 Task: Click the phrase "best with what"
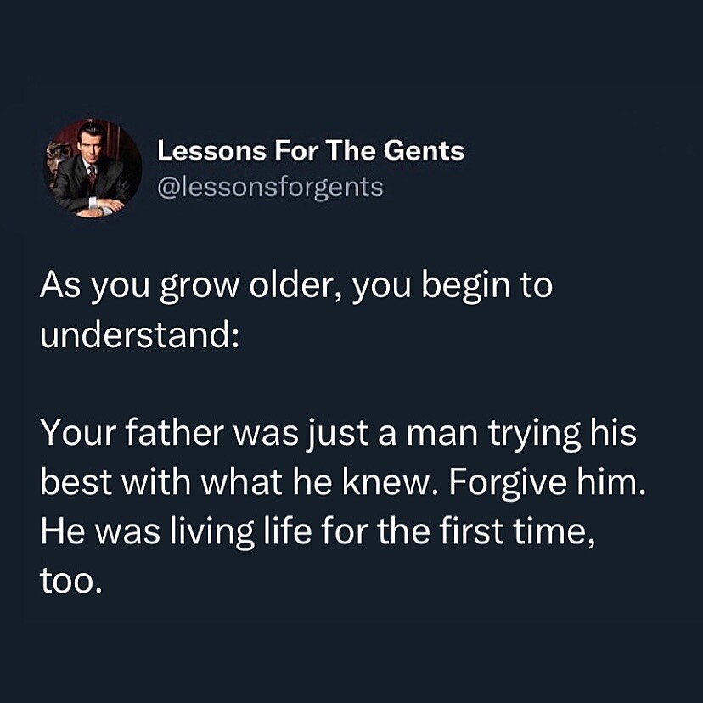161,481
